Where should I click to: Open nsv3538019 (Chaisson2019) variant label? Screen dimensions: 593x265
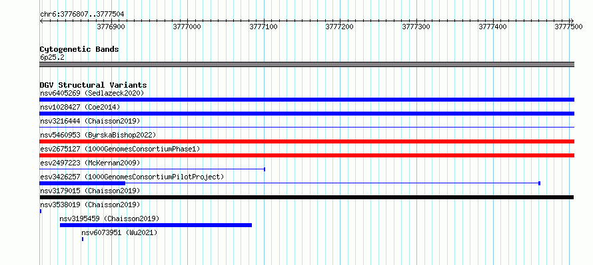90,205
